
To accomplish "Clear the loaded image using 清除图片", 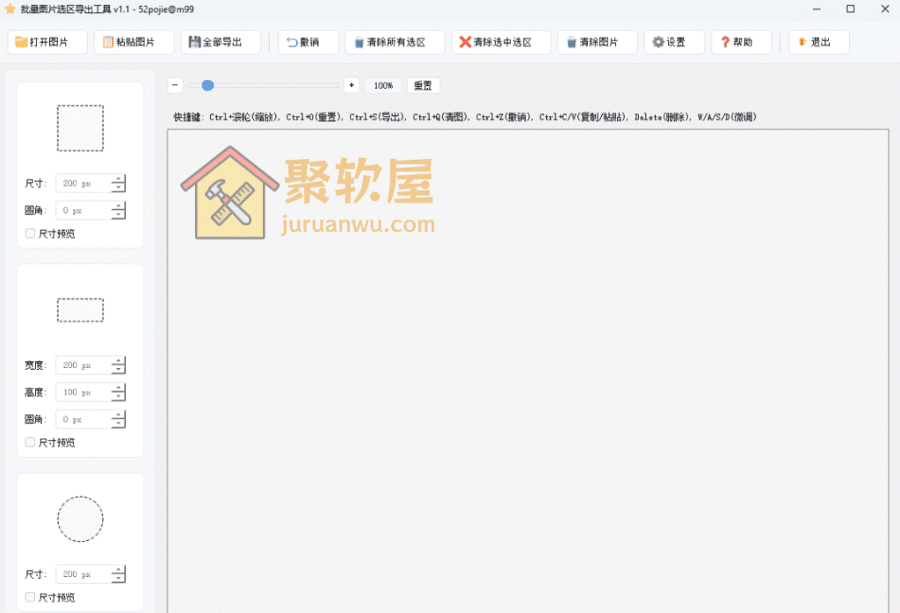I will (597, 41).
